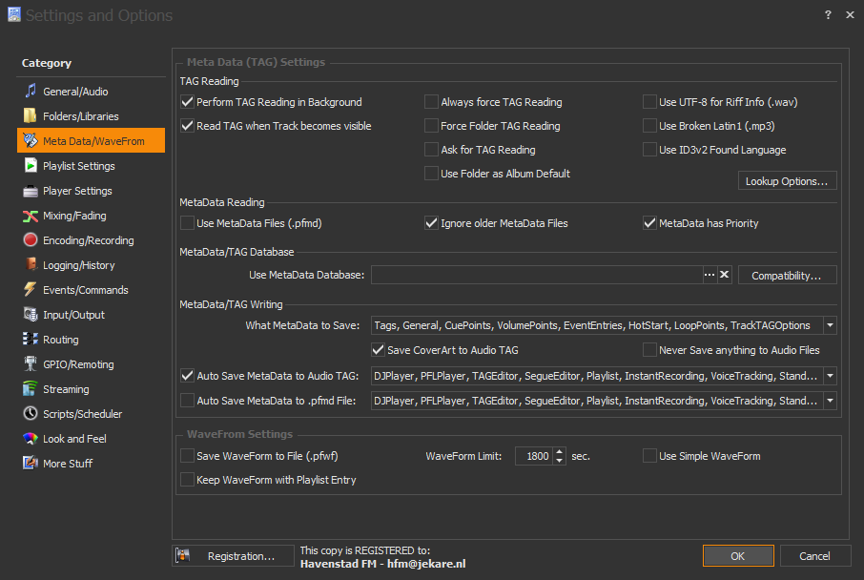
Task: Clear the MetaData Database path with X icon
Action: click(724, 275)
